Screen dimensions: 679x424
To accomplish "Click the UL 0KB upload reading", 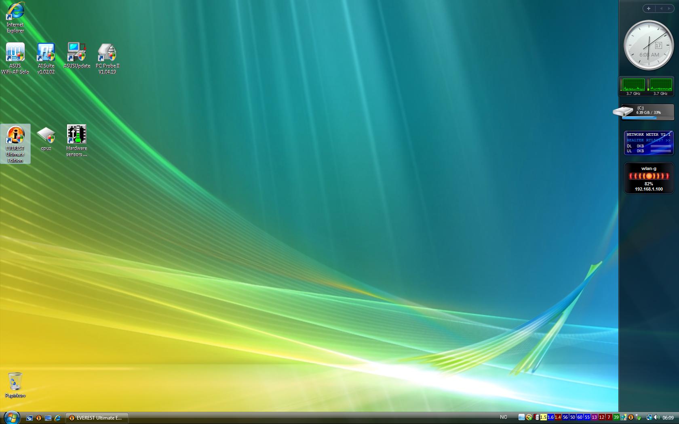I will tap(635, 151).
